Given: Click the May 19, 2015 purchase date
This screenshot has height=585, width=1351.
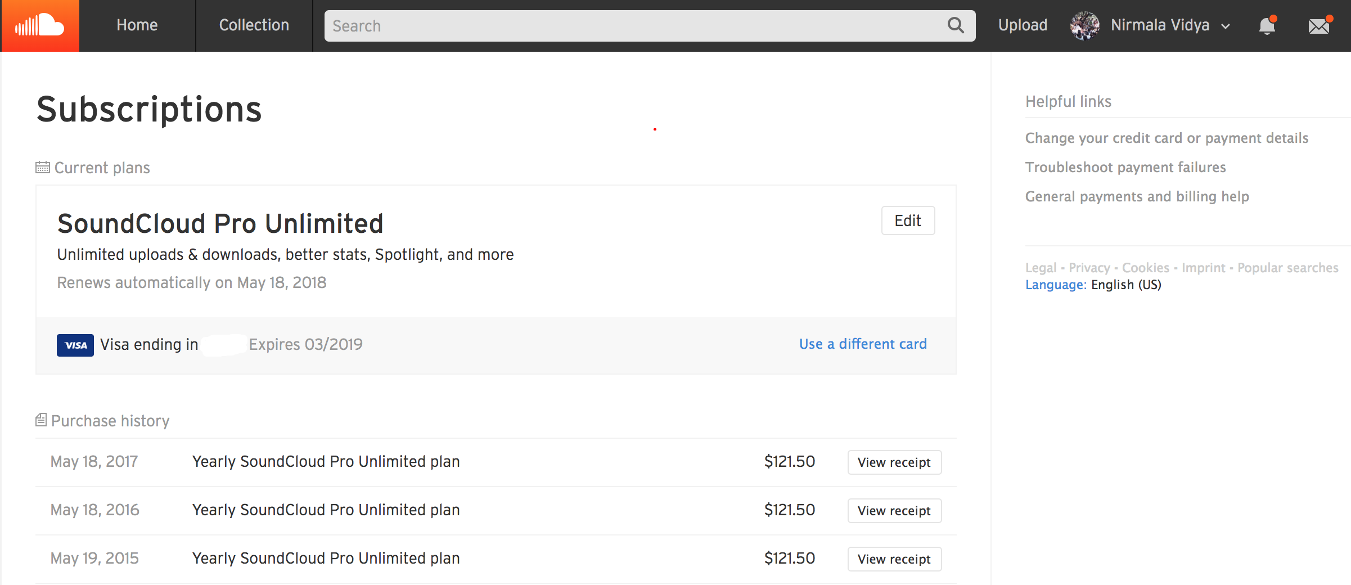Looking at the screenshot, I should (x=94, y=558).
